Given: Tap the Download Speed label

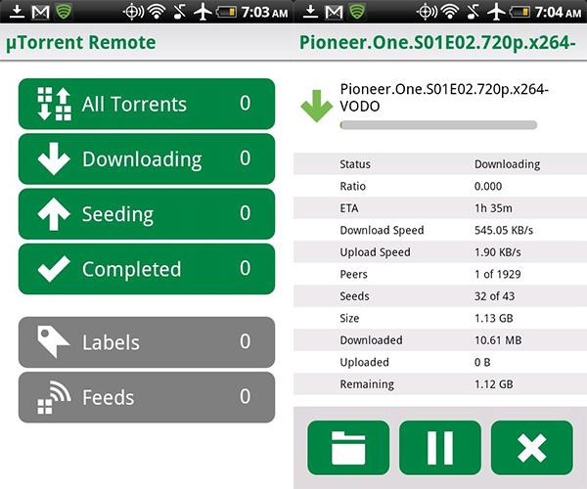Looking at the screenshot, I should coord(382,230).
